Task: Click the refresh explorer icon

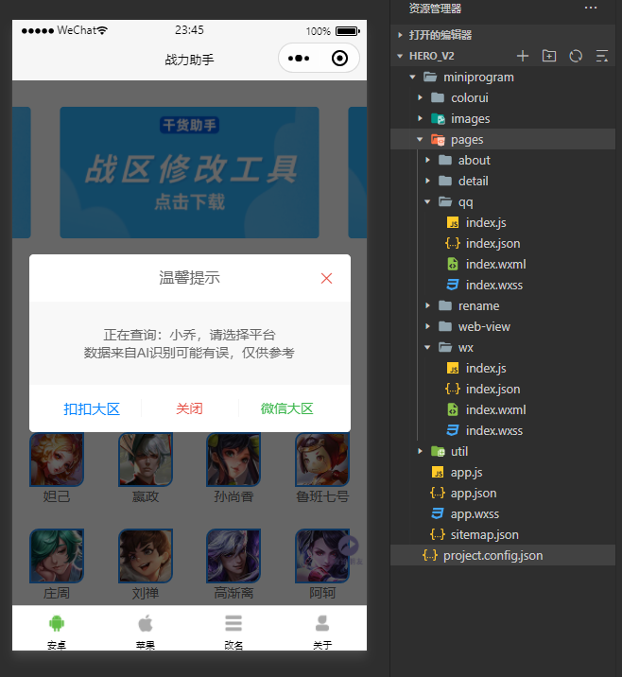Action: point(576,56)
